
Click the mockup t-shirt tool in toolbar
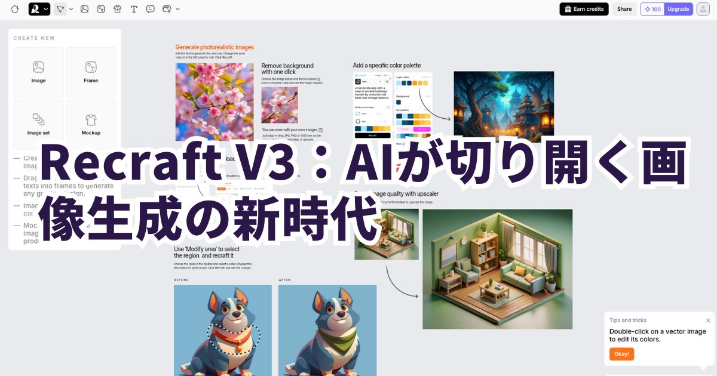(117, 9)
